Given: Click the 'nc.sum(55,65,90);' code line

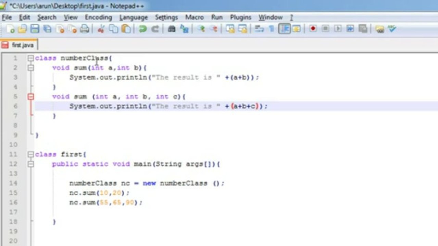Looking at the screenshot, I should tap(106, 203).
